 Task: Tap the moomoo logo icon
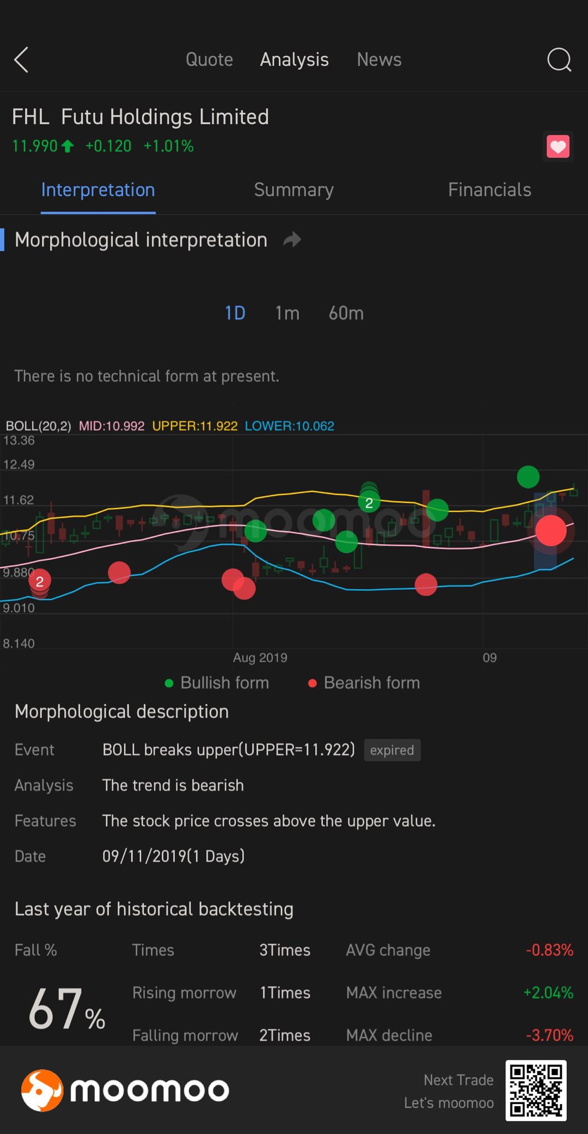tap(42, 1090)
